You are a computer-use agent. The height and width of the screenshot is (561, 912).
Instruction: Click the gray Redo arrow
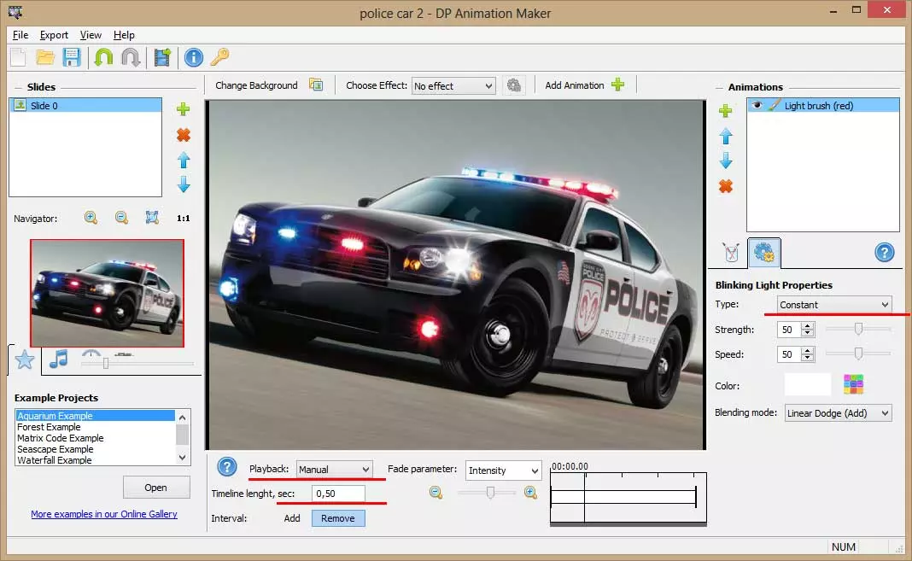[x=131, y=57]
